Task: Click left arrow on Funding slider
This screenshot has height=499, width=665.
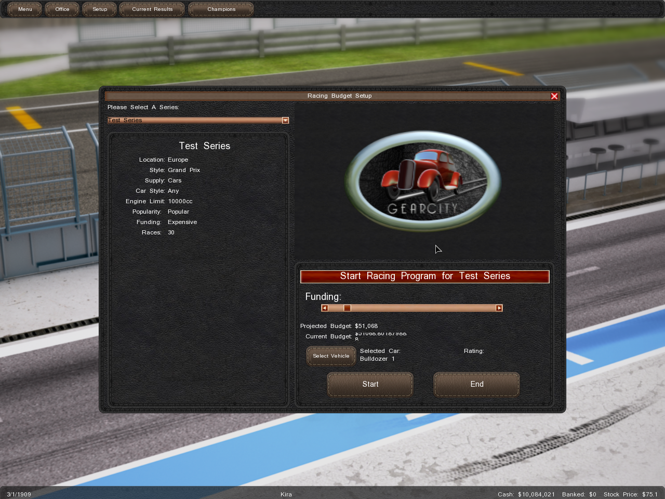Action: [325, 308]
